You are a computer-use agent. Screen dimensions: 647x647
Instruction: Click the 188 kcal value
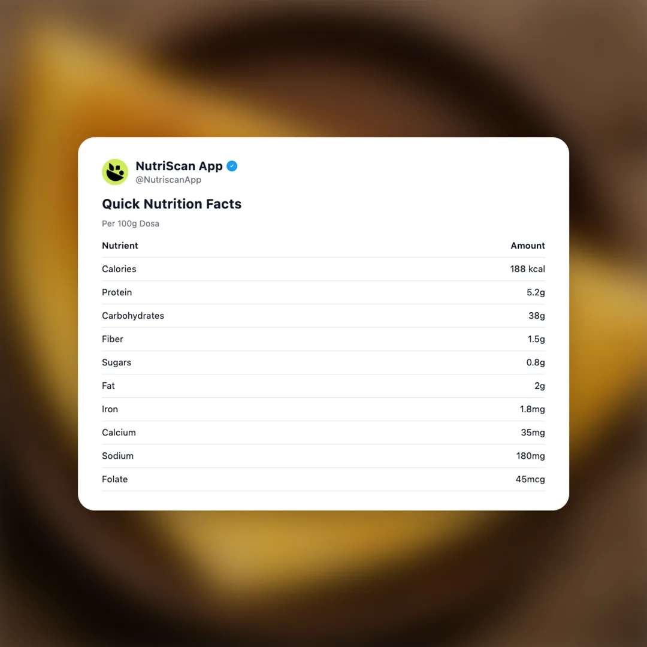pos(527,269)
